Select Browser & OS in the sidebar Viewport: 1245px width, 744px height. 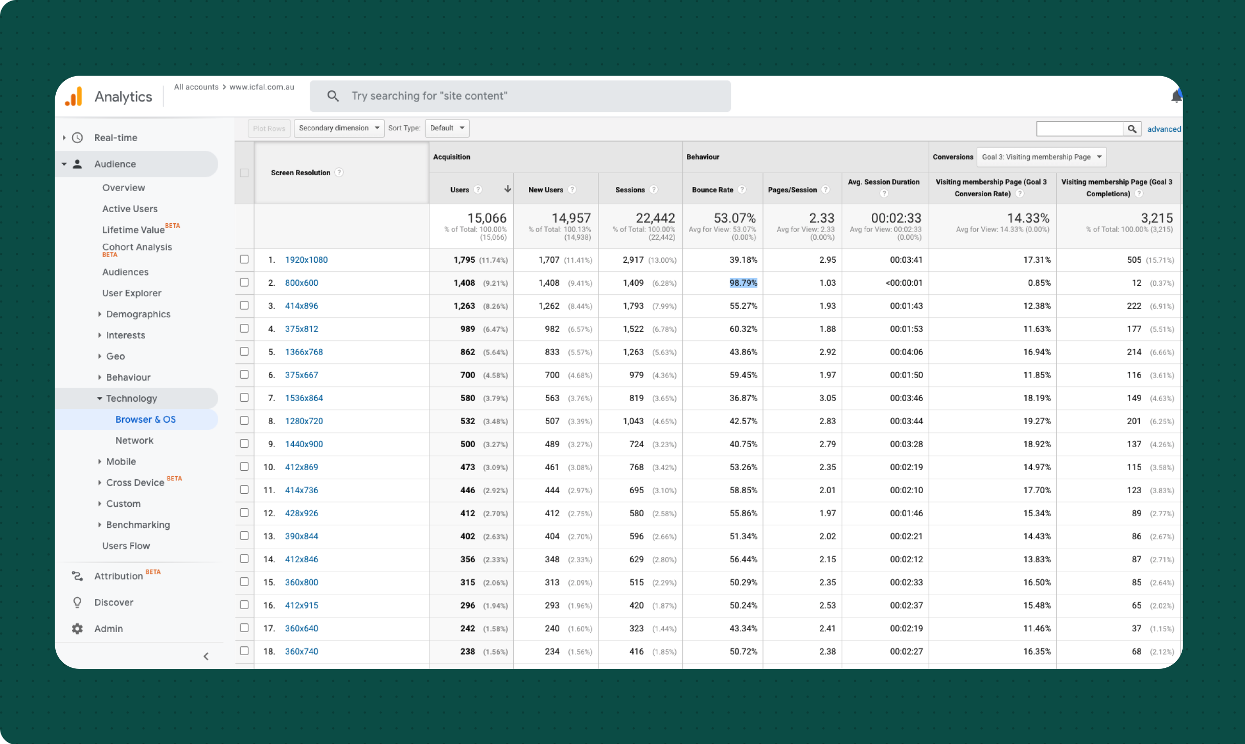146,419
